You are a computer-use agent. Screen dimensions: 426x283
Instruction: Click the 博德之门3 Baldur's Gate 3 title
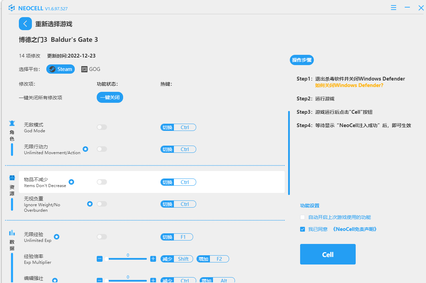click(x=58, y=40)
